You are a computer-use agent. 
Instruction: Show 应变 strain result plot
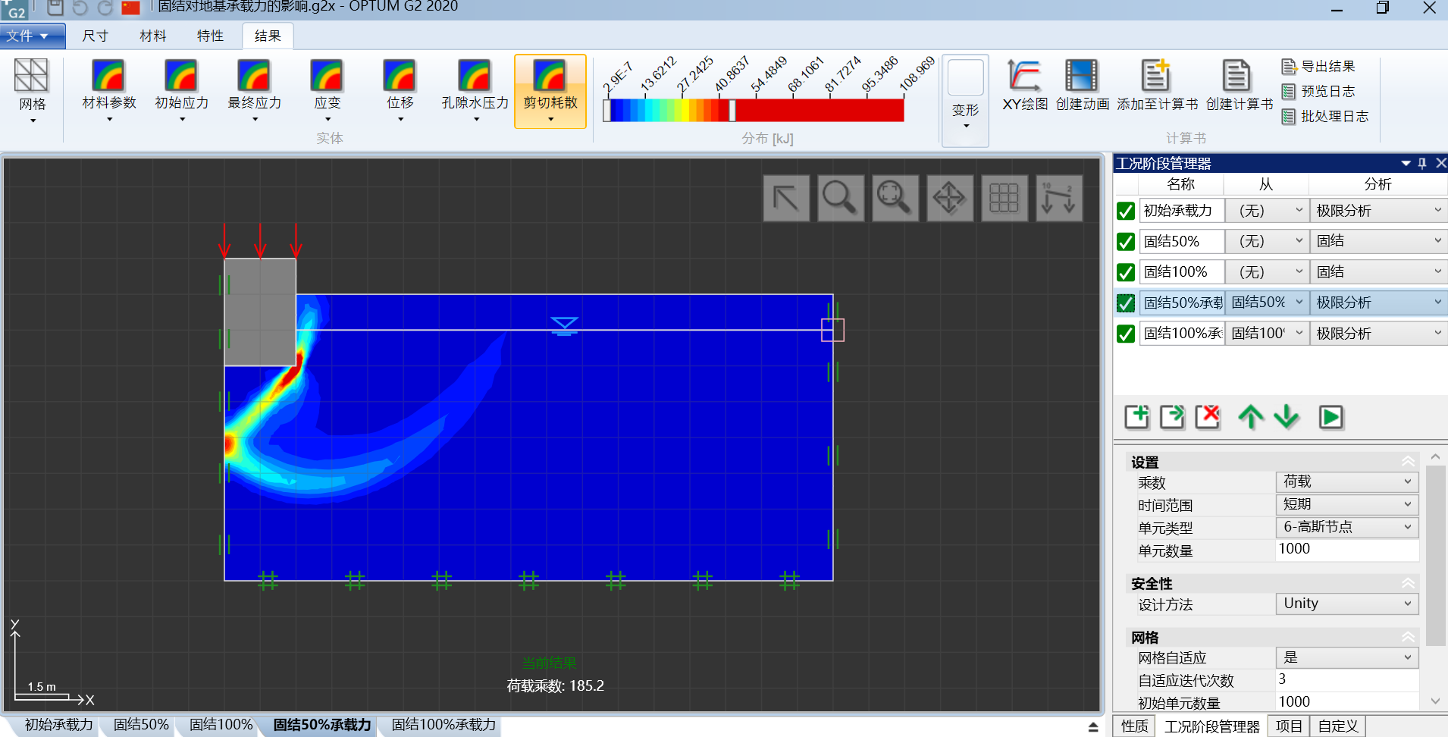coord(327,89)
